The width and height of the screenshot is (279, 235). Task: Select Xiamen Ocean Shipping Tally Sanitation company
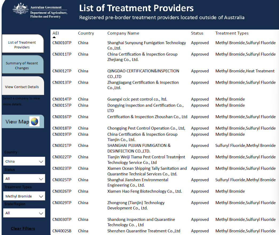coord(147,171)
